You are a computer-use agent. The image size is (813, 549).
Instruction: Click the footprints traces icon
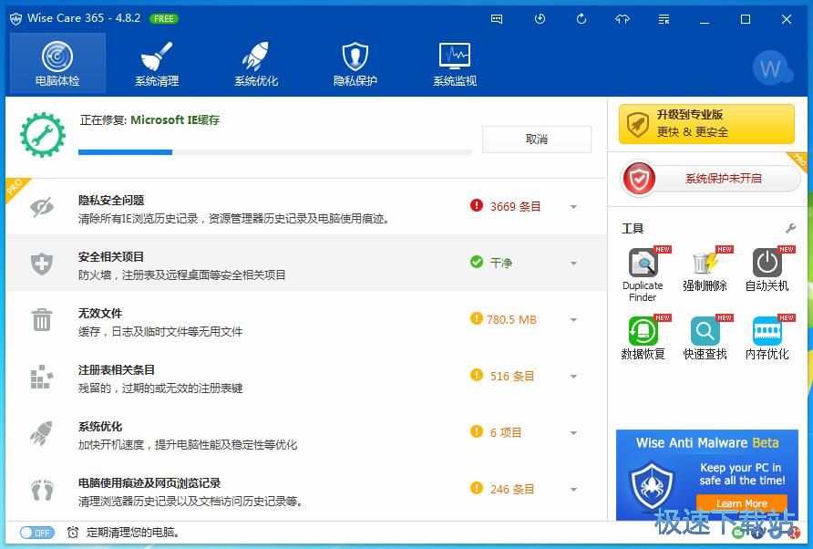(x=42, y=490)
